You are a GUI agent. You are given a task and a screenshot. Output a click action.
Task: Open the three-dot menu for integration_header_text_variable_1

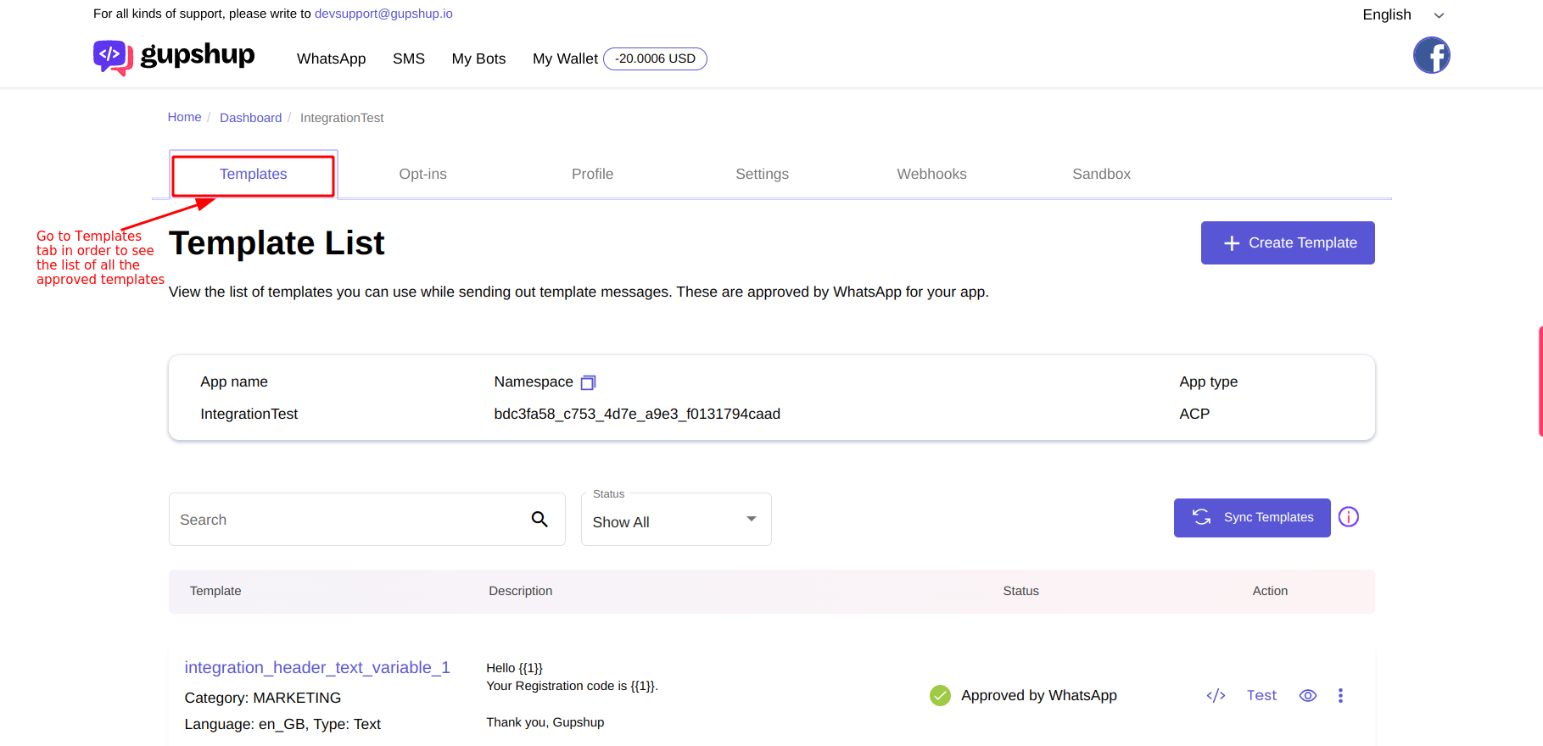click(x=1340, y=695)
